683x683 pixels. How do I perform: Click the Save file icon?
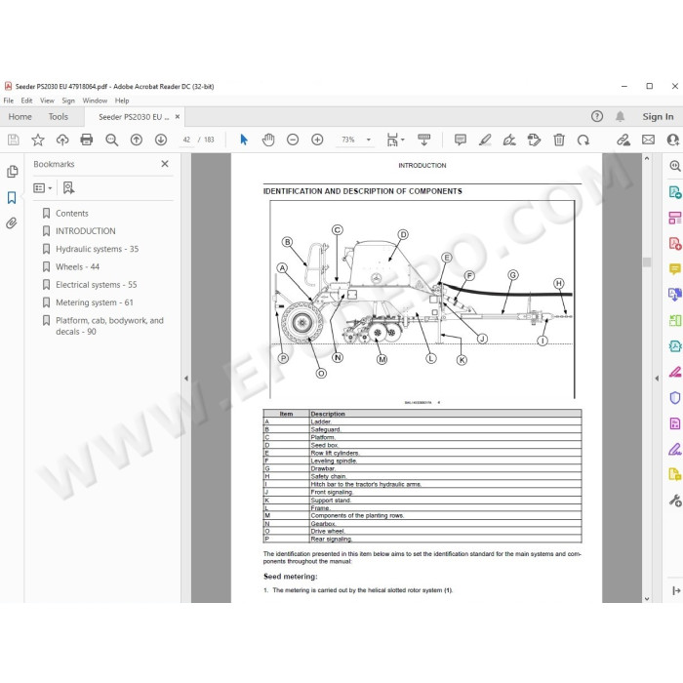tap(14, 140)
